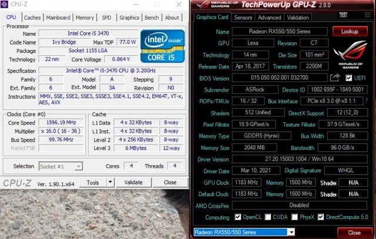The width and height of the screenshot is (376, 239).
Task: Toggle the DirectCompute 5.0 checkbox
Action: point(321,217)
